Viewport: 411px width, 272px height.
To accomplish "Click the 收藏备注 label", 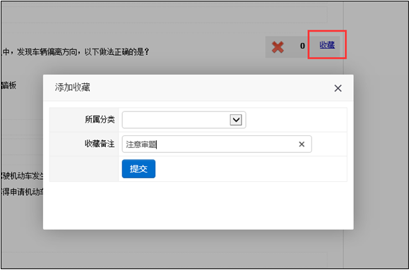I will click(100, 144).
